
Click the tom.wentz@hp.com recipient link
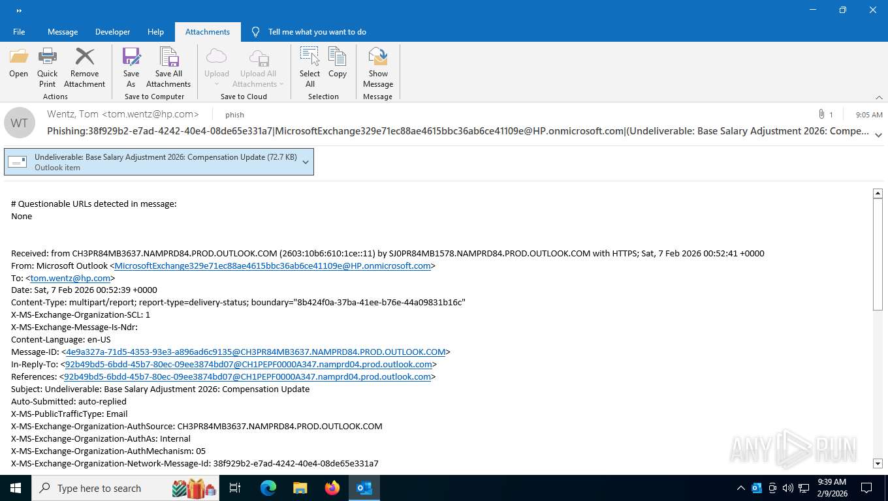pyautogui.click(x=71, y=278)
